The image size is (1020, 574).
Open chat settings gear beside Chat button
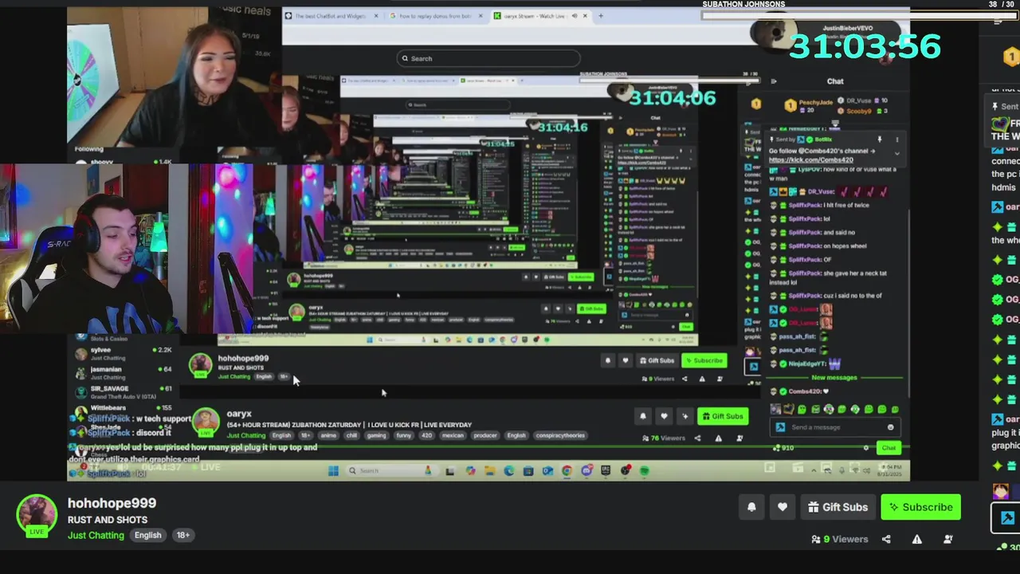pyautogui.click(x=866, y=448)
